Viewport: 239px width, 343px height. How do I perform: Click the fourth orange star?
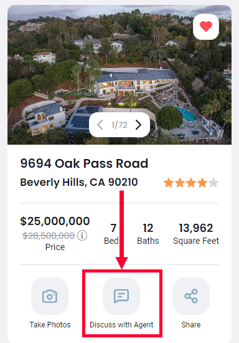click(202, 183)
